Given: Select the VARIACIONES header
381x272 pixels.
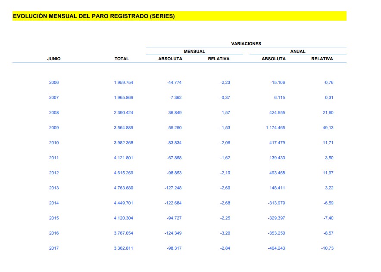Looking at the screenshot, I should pyautogui.click(x=246, y=43).
